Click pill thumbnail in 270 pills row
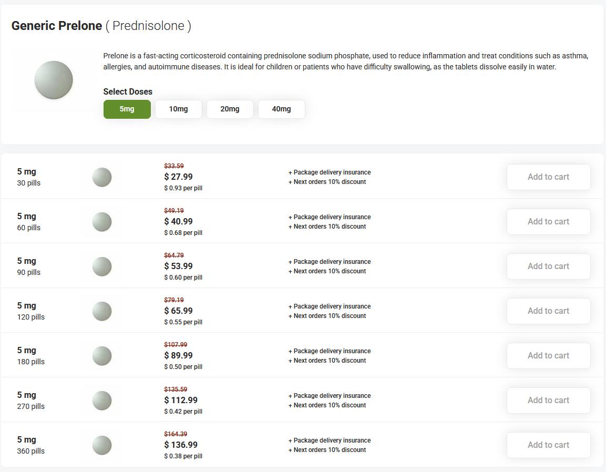The height and width of the screenshot is (472, 606). click(x=102, y=401)
